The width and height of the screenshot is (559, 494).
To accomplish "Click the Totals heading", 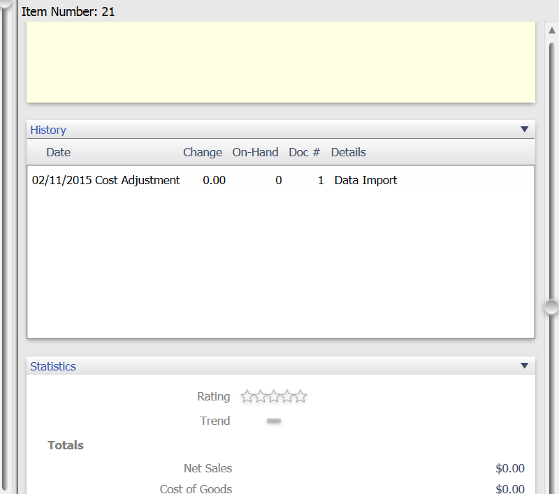I will 66,445.
